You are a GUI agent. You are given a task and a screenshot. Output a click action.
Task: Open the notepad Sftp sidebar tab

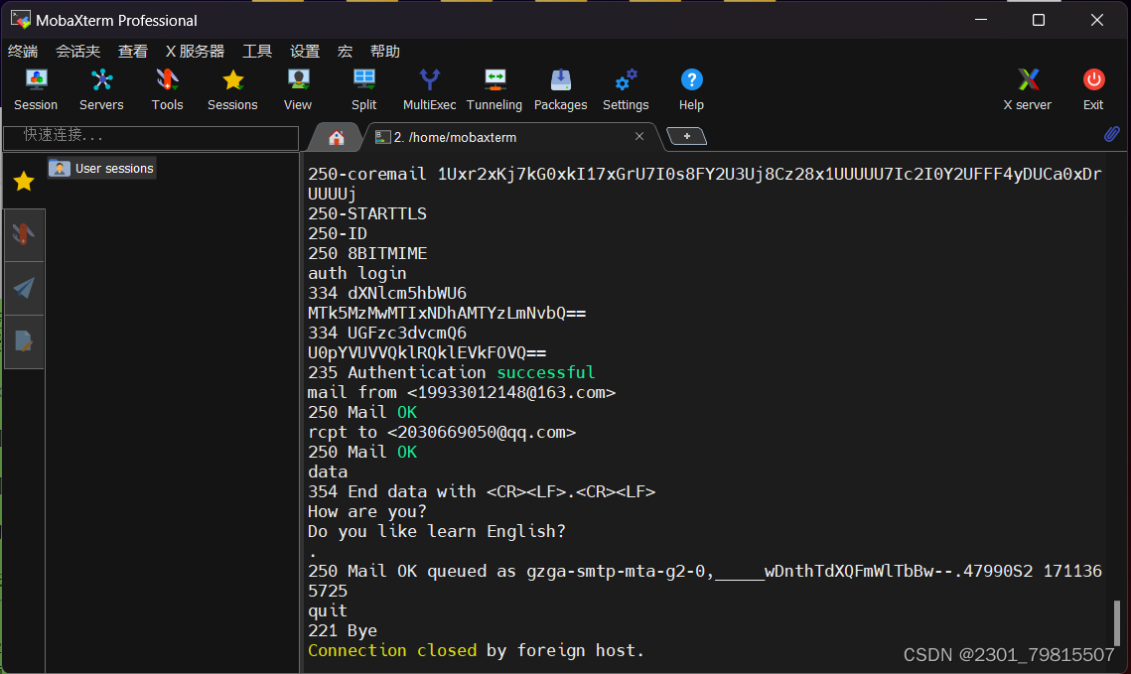coord(24,341)
